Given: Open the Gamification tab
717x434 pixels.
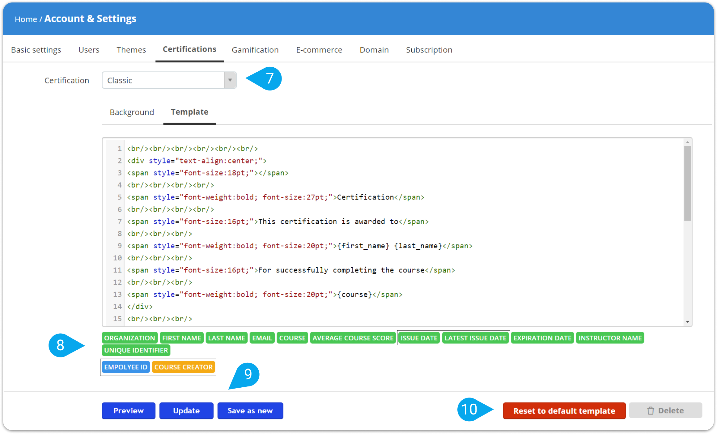Looking at the screenshot, I should [255, 50].
